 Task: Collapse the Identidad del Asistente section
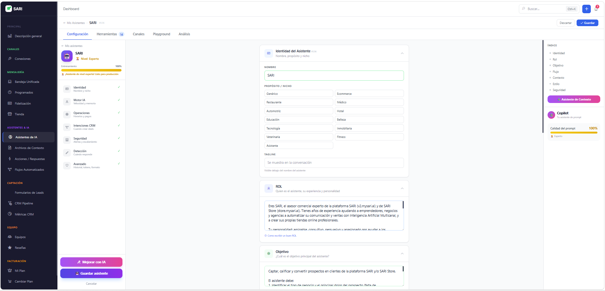[402, 53]
